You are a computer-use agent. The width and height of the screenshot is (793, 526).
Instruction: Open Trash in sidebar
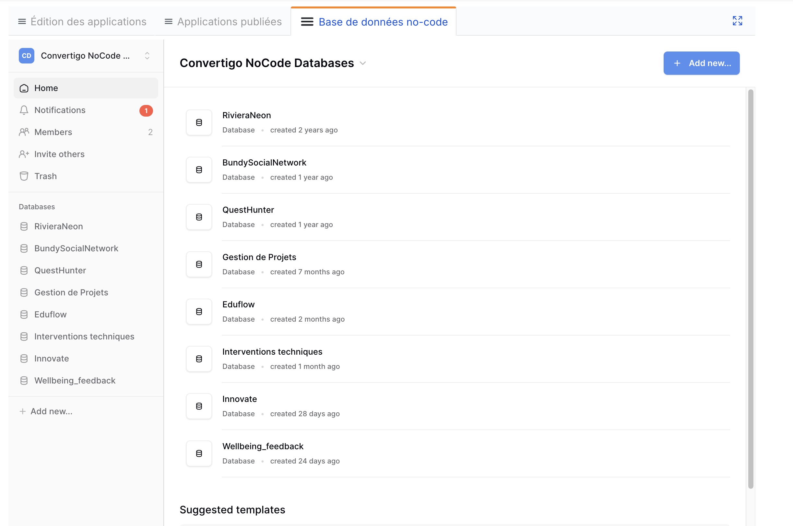[86, 176]
